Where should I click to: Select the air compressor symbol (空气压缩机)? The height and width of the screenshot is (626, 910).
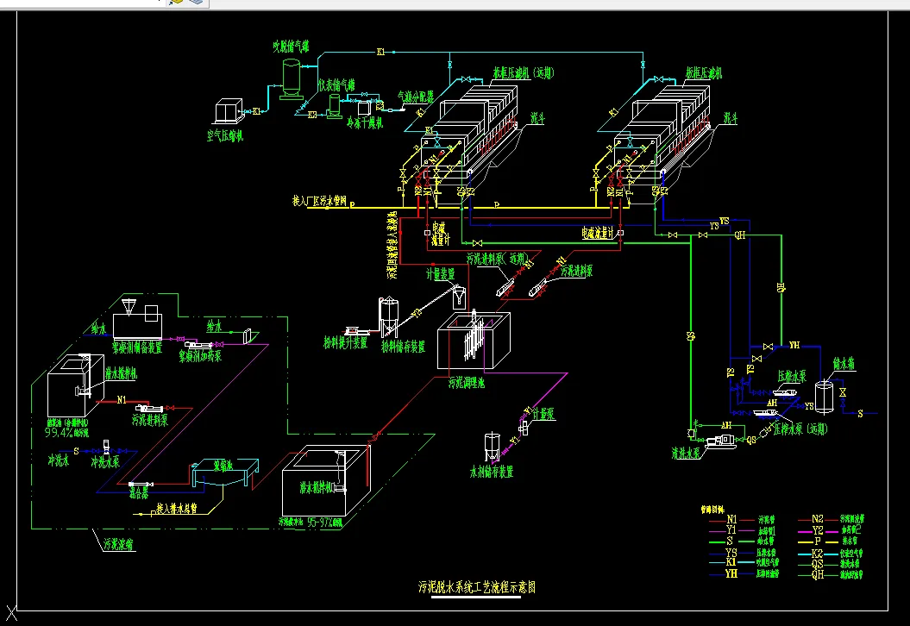point(229,111)
